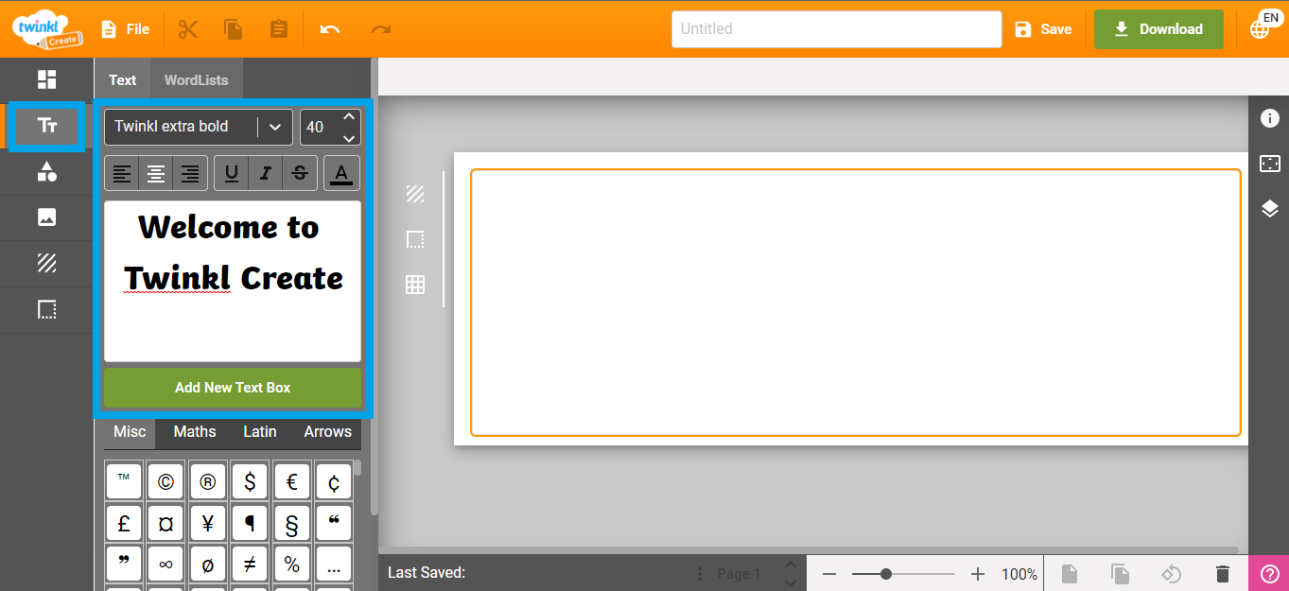Toggle strikethrough formatting

pos(300,173)
